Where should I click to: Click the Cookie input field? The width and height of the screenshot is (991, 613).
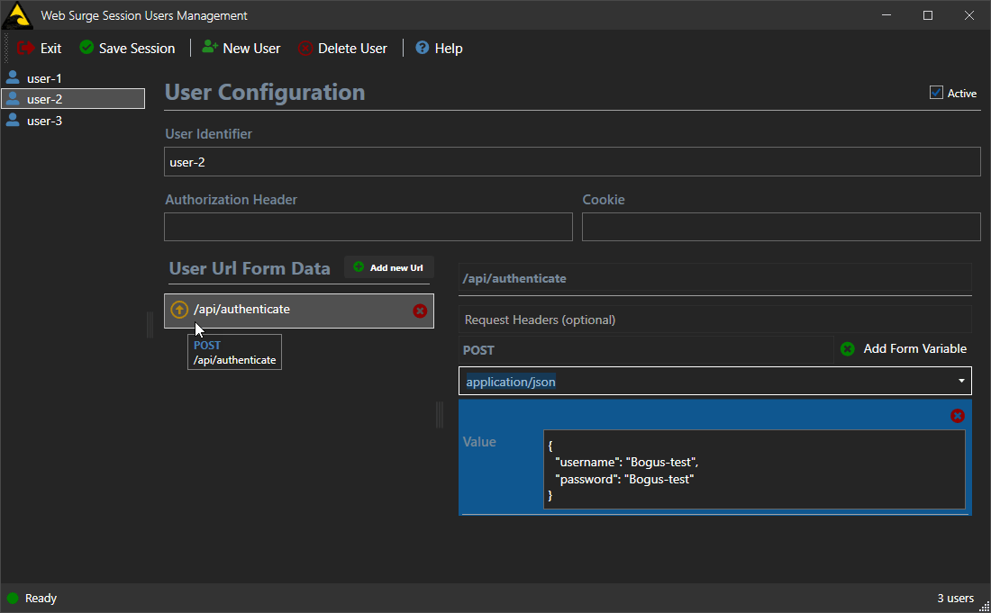(780, 226)
